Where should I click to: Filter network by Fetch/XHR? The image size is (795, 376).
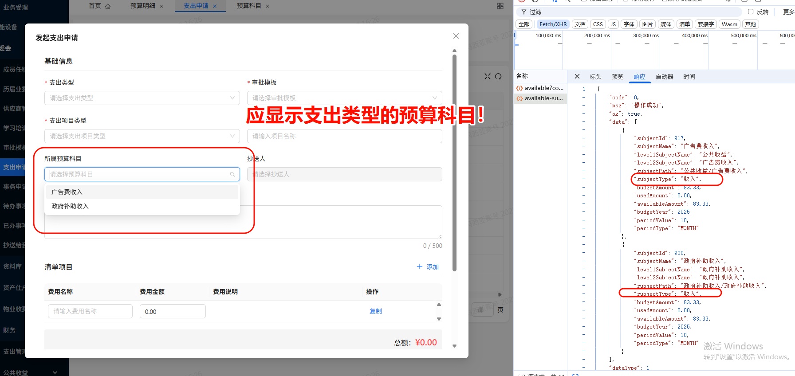coord(553,24)
